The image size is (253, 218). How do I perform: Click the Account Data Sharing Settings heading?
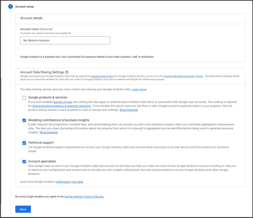[42, 72]
